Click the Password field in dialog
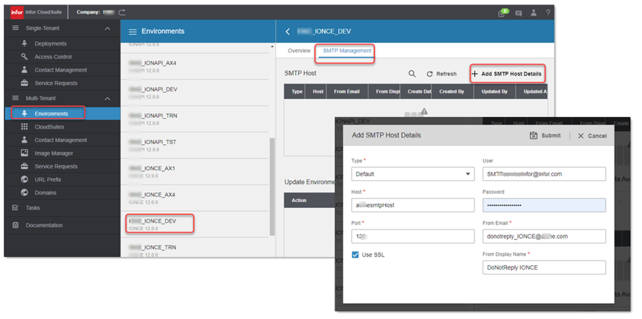 [x=544, y=205]
